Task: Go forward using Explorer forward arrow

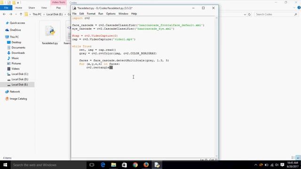Action: coord(11,15)
